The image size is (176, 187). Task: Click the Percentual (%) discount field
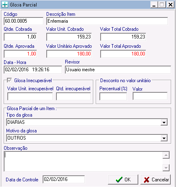coord(113,96)
